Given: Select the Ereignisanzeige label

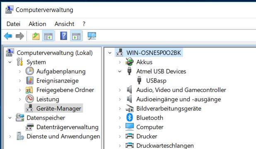Looking at the screenshot, I should point(58,81).
